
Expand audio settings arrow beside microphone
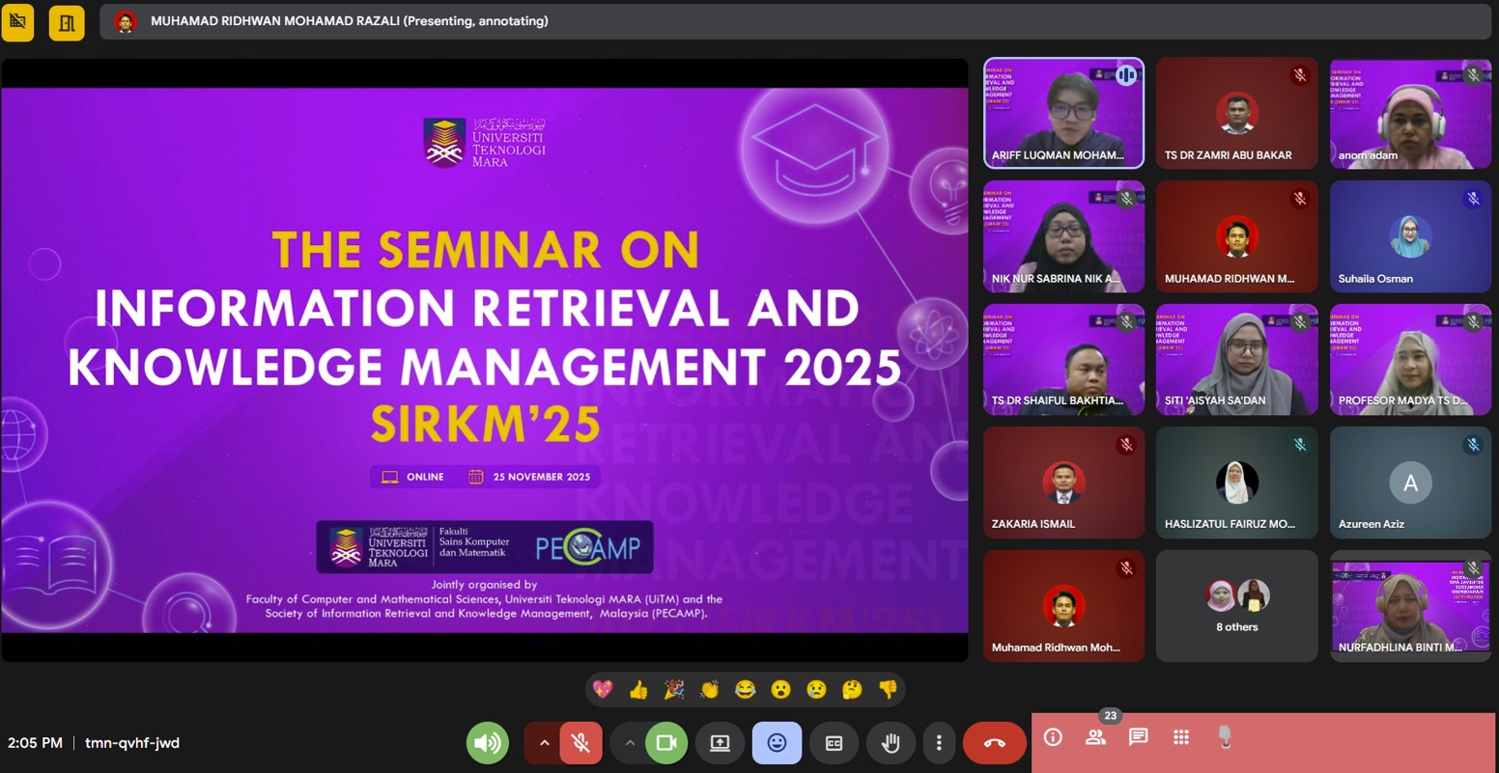click(x=544, y=743)
